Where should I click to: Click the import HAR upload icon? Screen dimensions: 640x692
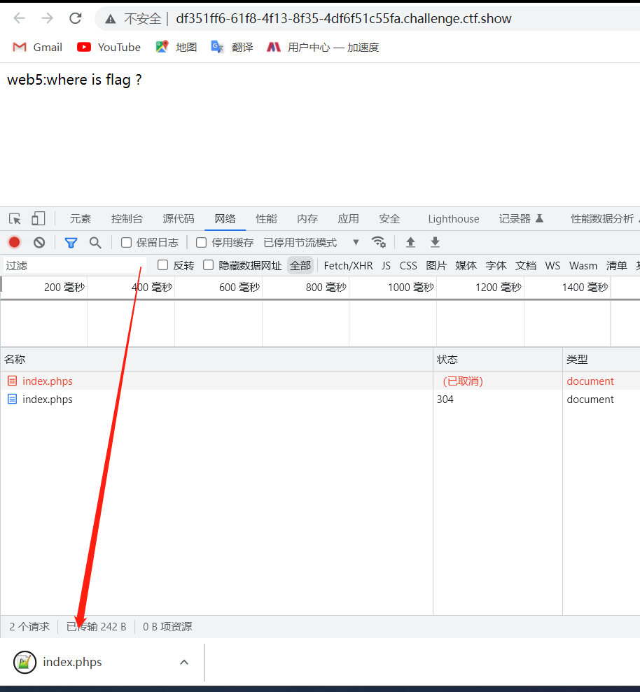(x=411, y=242)
